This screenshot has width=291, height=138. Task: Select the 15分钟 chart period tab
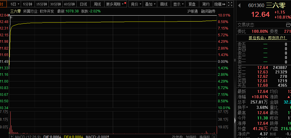pyautogui.click(x=41, y=4)
